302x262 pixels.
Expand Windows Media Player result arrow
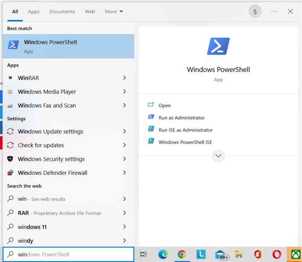124,91
